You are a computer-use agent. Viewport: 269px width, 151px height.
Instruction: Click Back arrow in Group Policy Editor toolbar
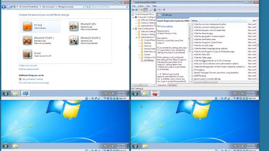[x=133, y=10]
